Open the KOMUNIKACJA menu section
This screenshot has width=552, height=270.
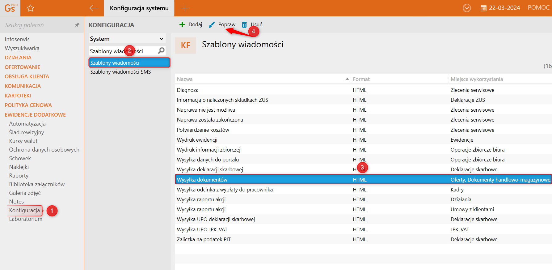coord(23,86)
